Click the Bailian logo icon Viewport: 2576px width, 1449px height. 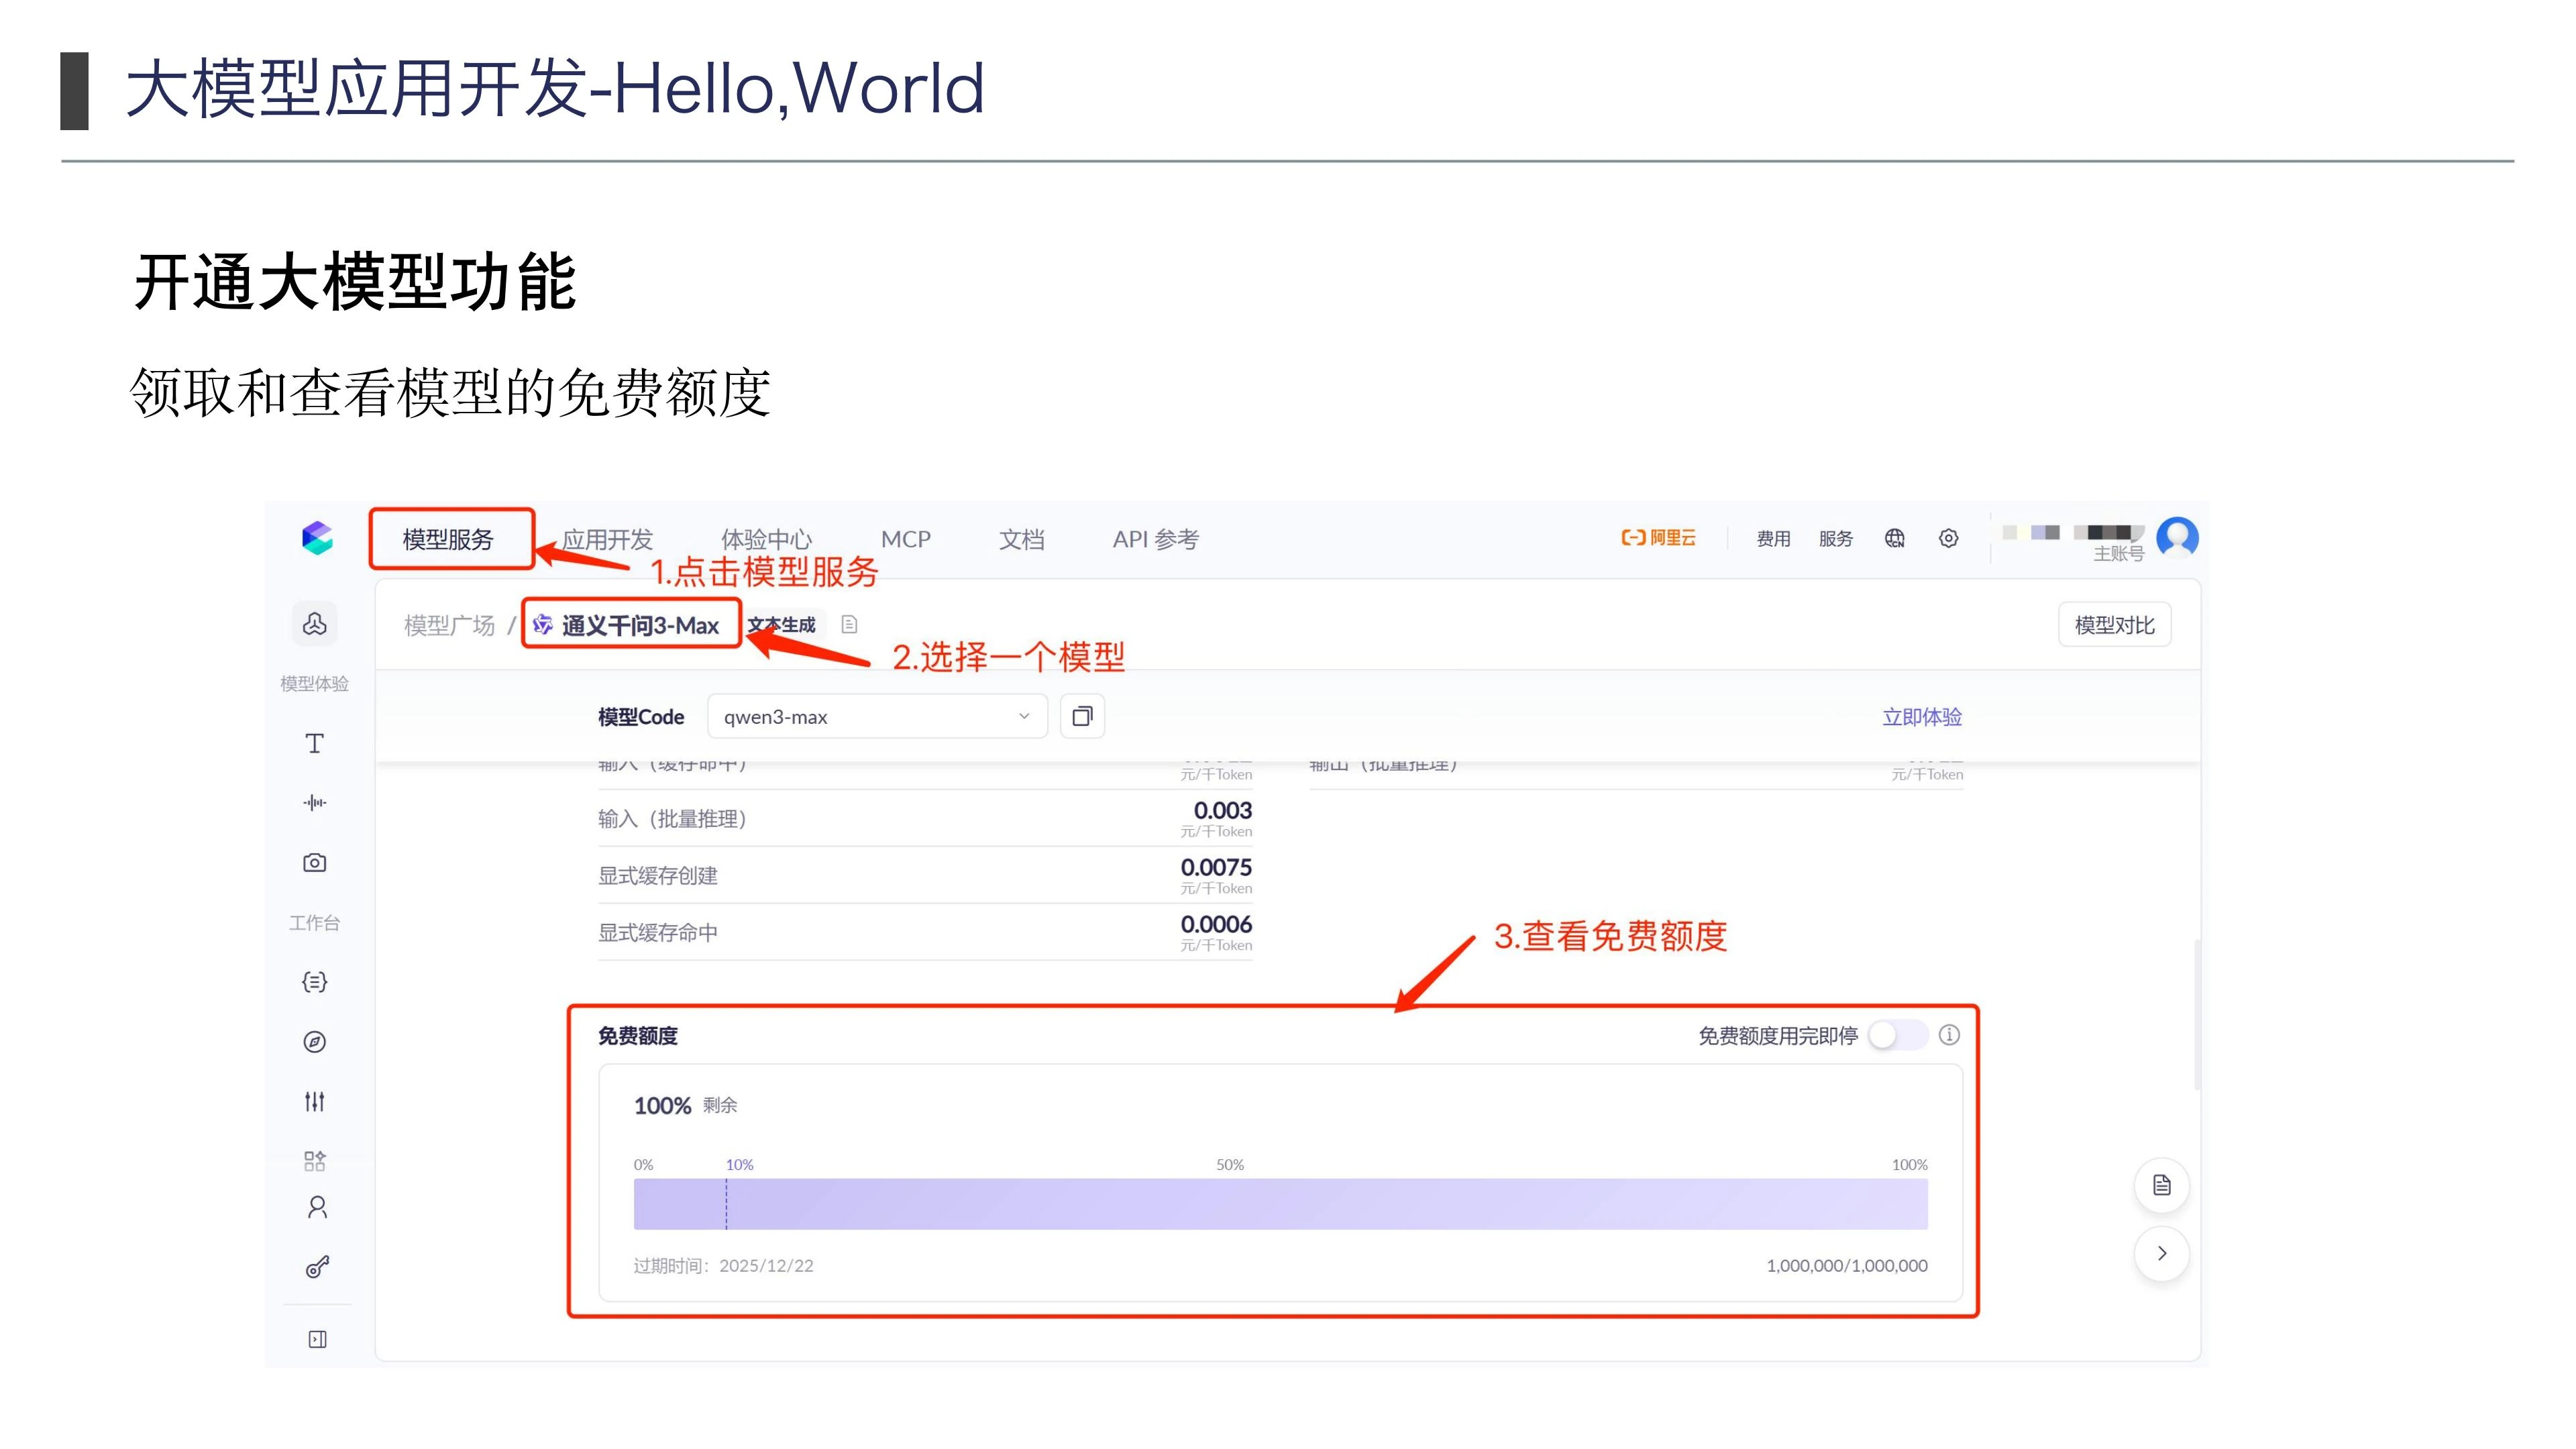point(317,538)
